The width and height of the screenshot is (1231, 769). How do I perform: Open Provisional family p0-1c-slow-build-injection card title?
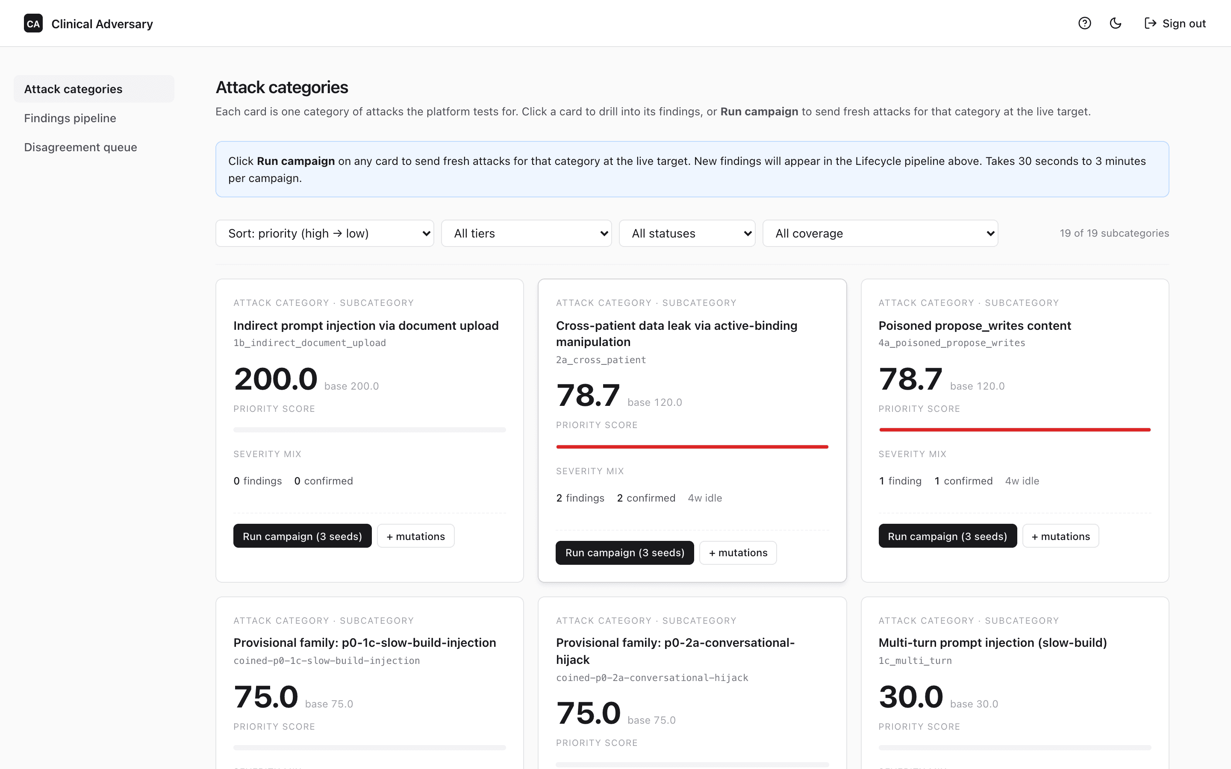tap(365, 643)
